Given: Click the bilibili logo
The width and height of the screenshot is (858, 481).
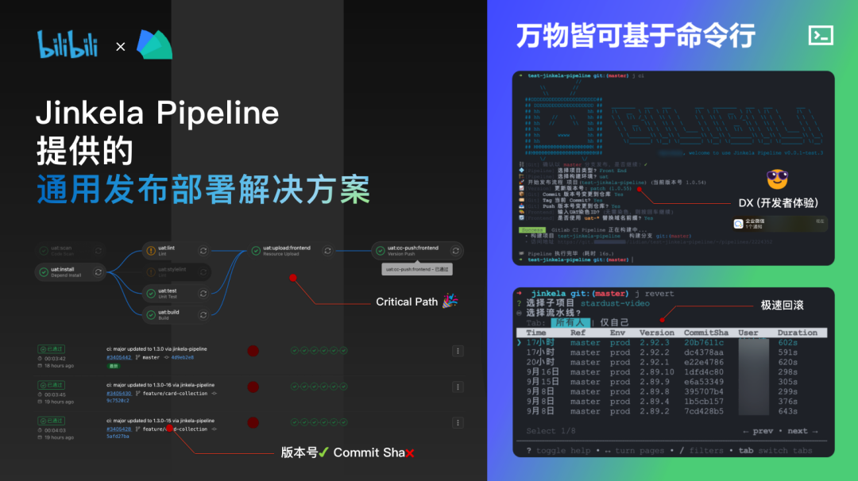Looking at the screenshot, I should (x=68, y=44).
